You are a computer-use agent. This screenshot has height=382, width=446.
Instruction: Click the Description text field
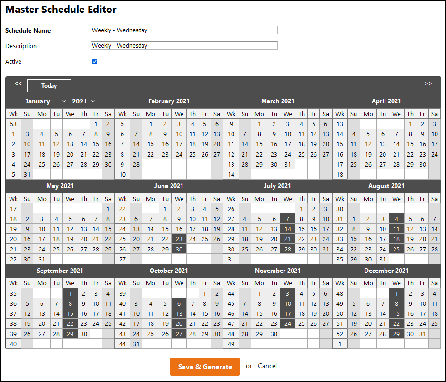[184, 46]
